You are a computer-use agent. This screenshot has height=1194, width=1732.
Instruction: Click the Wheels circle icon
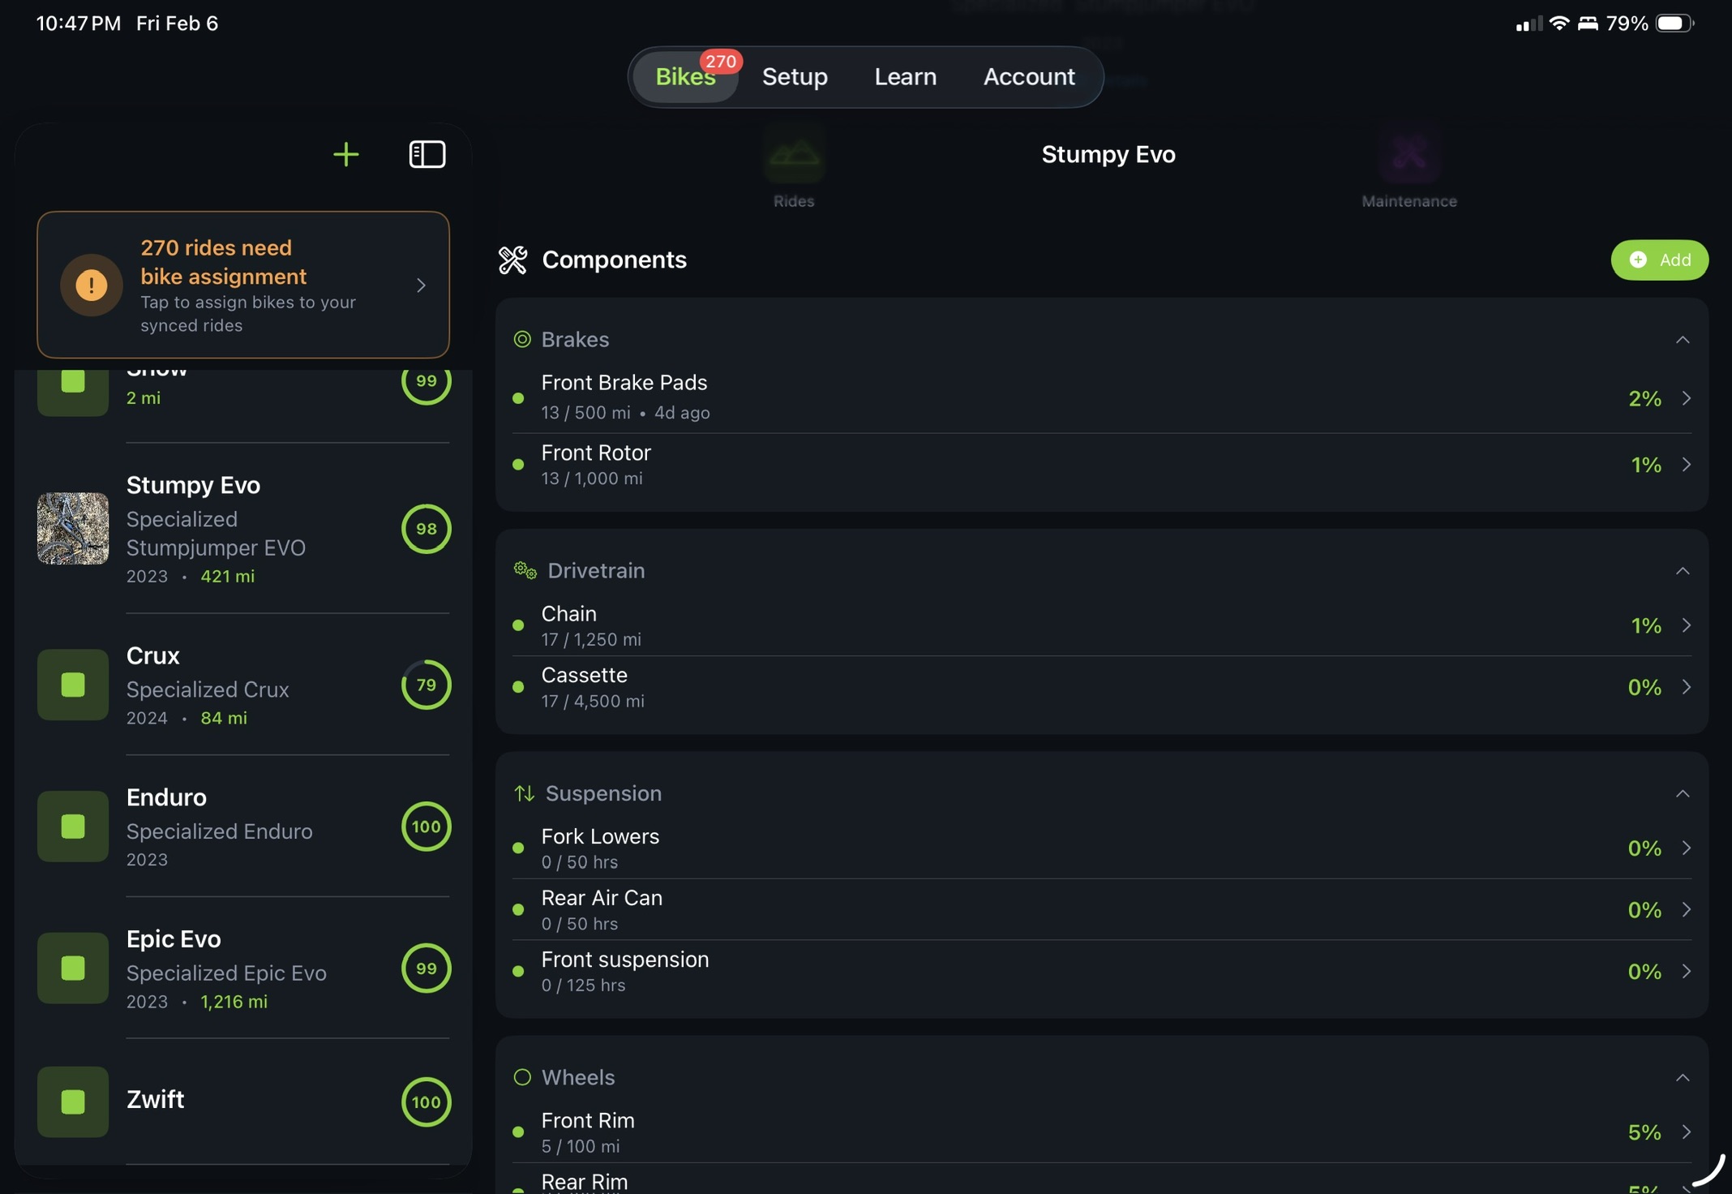point(523,1077)
